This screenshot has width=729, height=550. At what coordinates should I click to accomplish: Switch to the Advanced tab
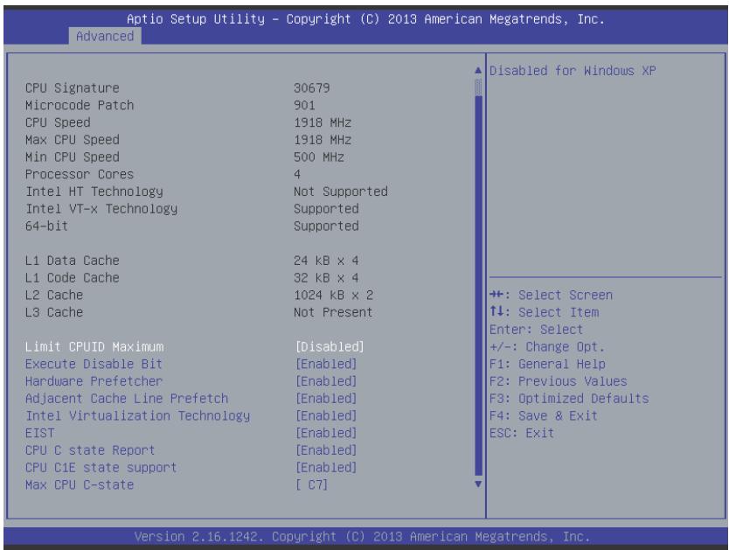coord(105,36)
